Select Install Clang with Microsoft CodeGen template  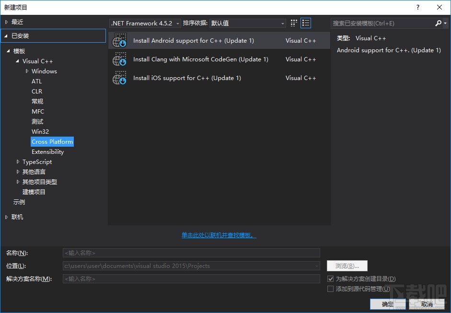219,59
